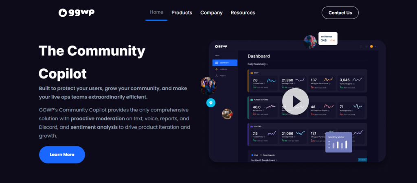Click the 21,066 Discord Message Total card

pyautogui.click(x=293, y=137)
